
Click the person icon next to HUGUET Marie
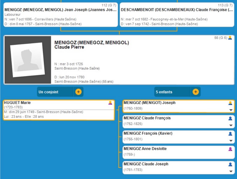[110, 103]
